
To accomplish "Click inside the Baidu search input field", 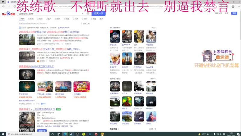I will tap(49, 14).
